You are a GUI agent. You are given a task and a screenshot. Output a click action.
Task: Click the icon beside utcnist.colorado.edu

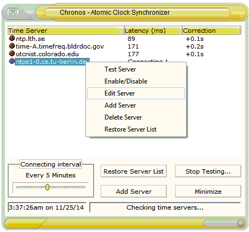click(x=11, y=53)
